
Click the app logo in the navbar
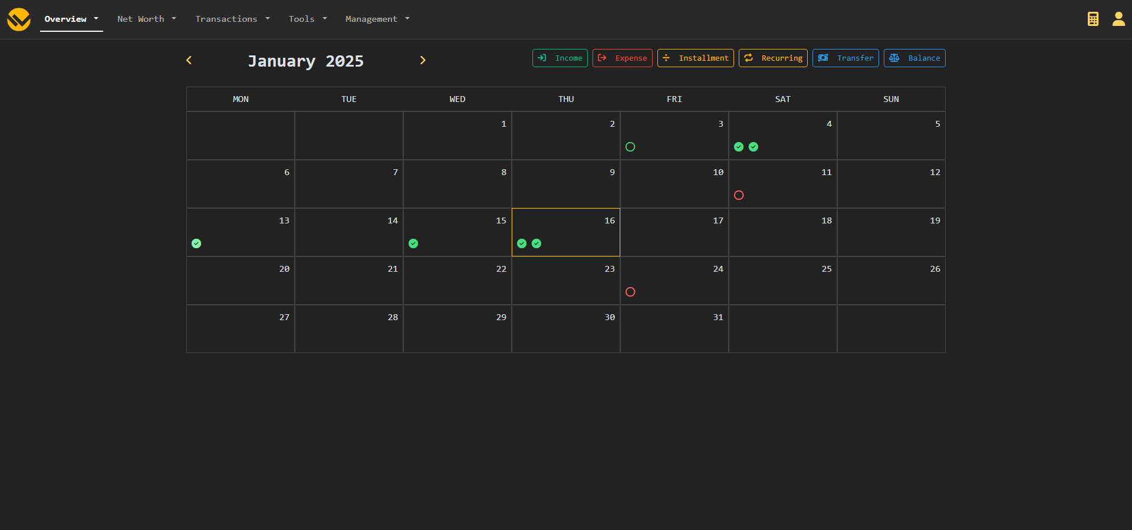pos(19,19)
